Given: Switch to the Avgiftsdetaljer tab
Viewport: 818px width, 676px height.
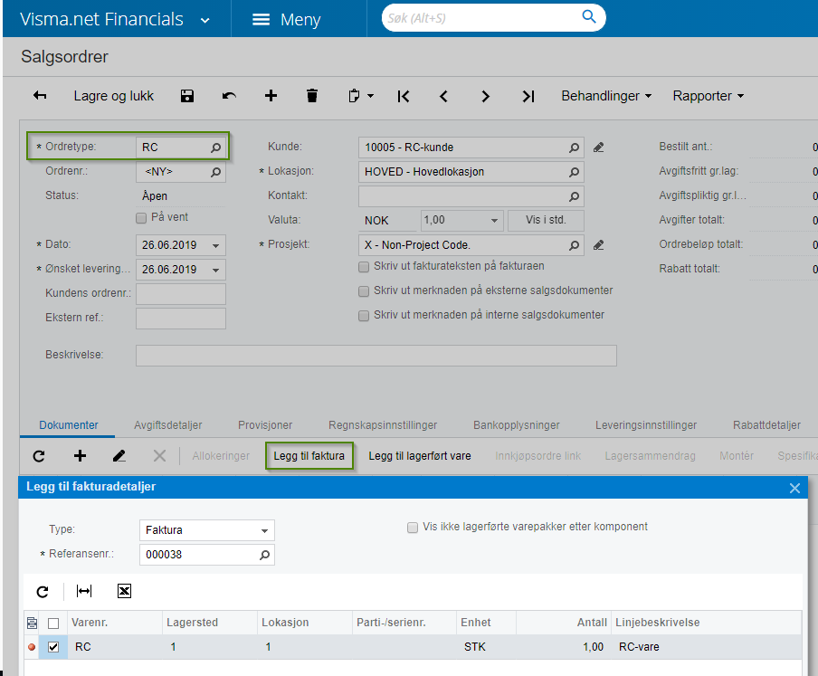Looking at the screenshot, I should point(168,425).
